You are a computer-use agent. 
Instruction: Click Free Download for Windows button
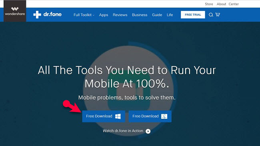pos(104,116)
